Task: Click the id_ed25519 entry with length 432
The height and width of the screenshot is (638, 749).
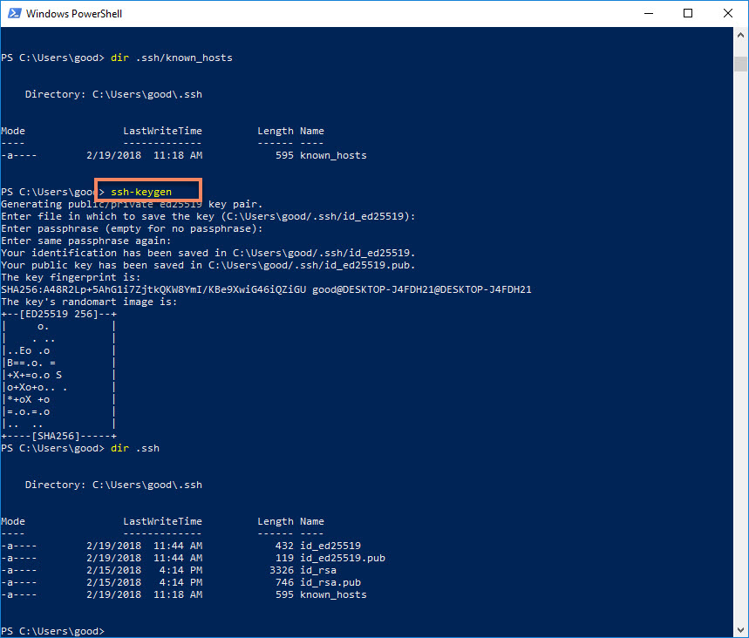Action: pyautogui.click(x=330, y=546)
